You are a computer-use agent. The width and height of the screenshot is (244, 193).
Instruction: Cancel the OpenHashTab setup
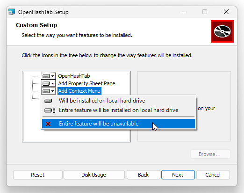pyautogui.click(x=213, y=175)
